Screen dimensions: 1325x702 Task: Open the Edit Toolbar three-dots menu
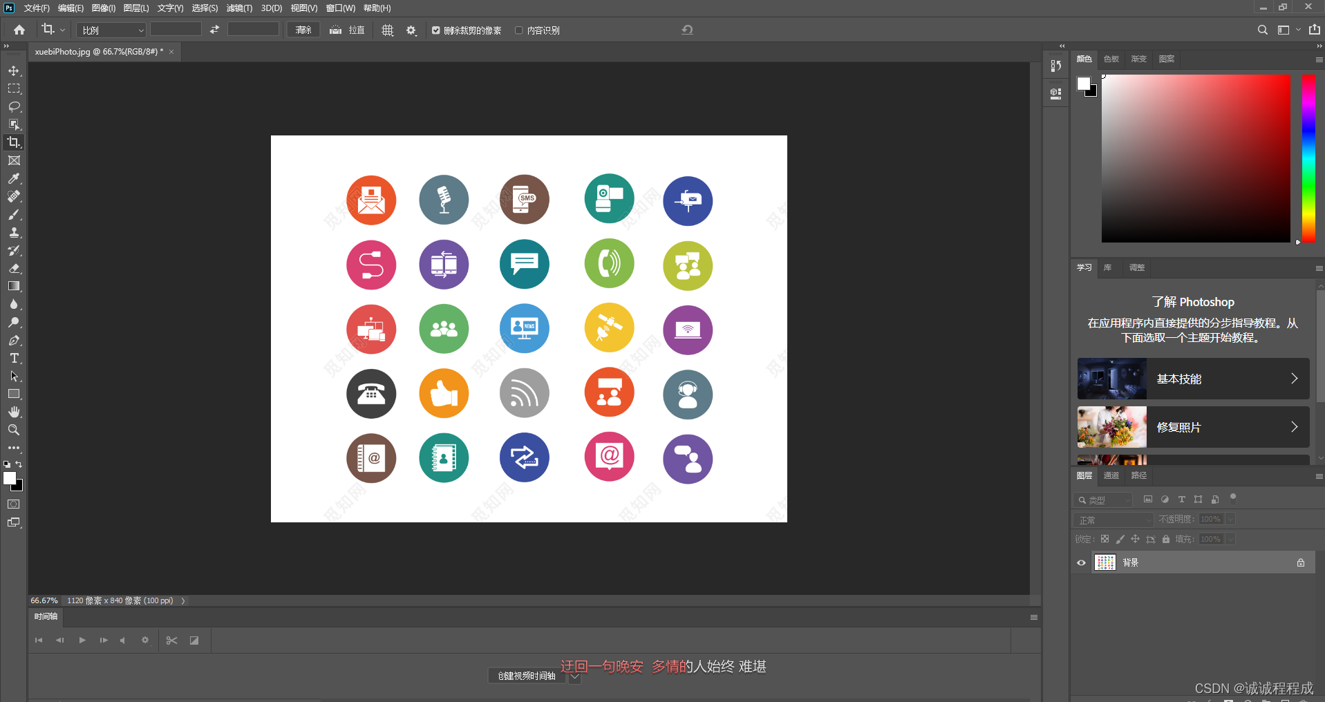(x=14, y=448)
